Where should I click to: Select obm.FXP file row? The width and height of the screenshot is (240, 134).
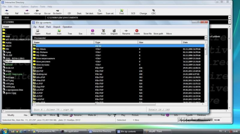coord(118,81)
